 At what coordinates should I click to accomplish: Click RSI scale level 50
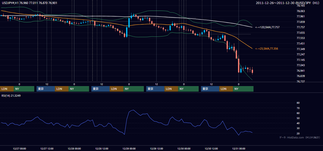[x=298, y=118]
